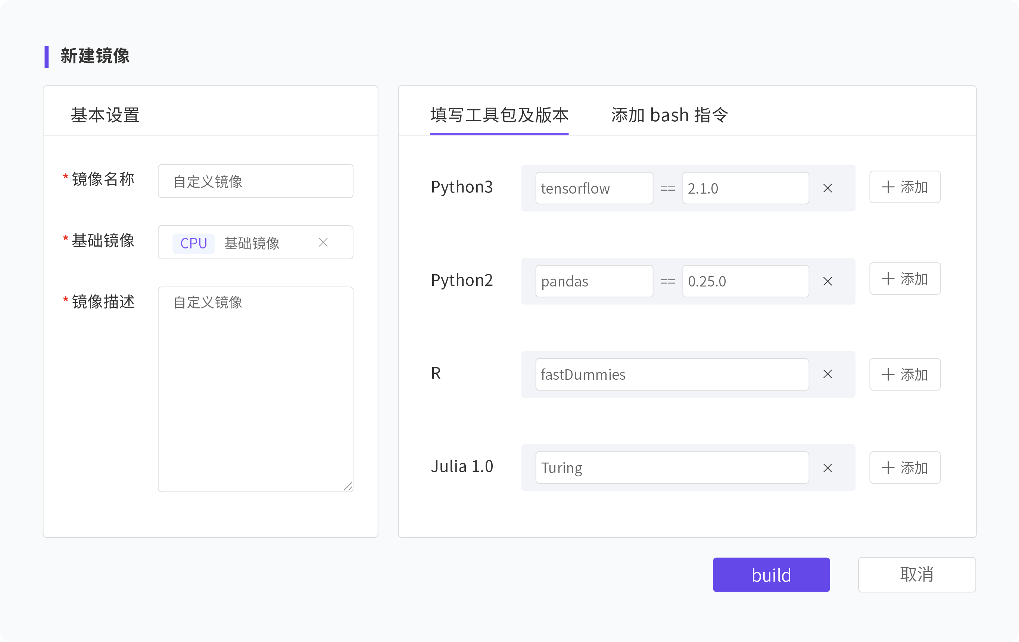Focus the 镜像描述 text area
Viewport: 1019px width, 642px height.
(256, 389)
